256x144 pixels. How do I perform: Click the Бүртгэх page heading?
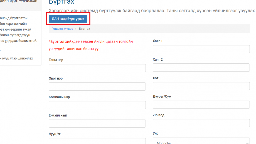click(61, 2)
